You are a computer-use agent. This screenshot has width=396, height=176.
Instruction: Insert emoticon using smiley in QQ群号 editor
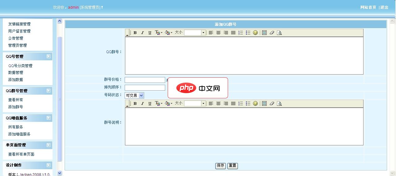coord(255,33)
